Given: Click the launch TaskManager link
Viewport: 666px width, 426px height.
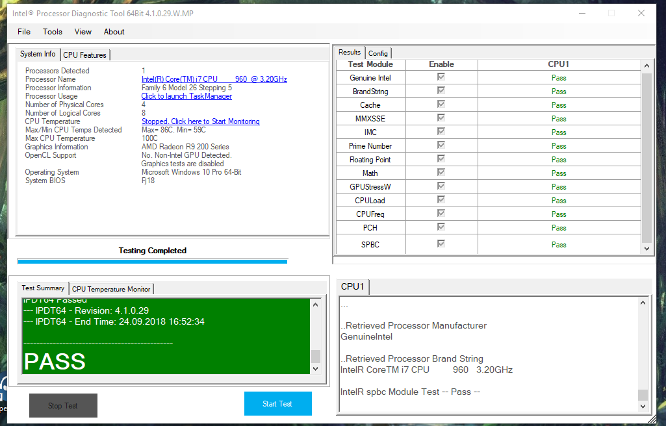Looking at the screenshot, I should pyautogui.click(x=186, y=96).
